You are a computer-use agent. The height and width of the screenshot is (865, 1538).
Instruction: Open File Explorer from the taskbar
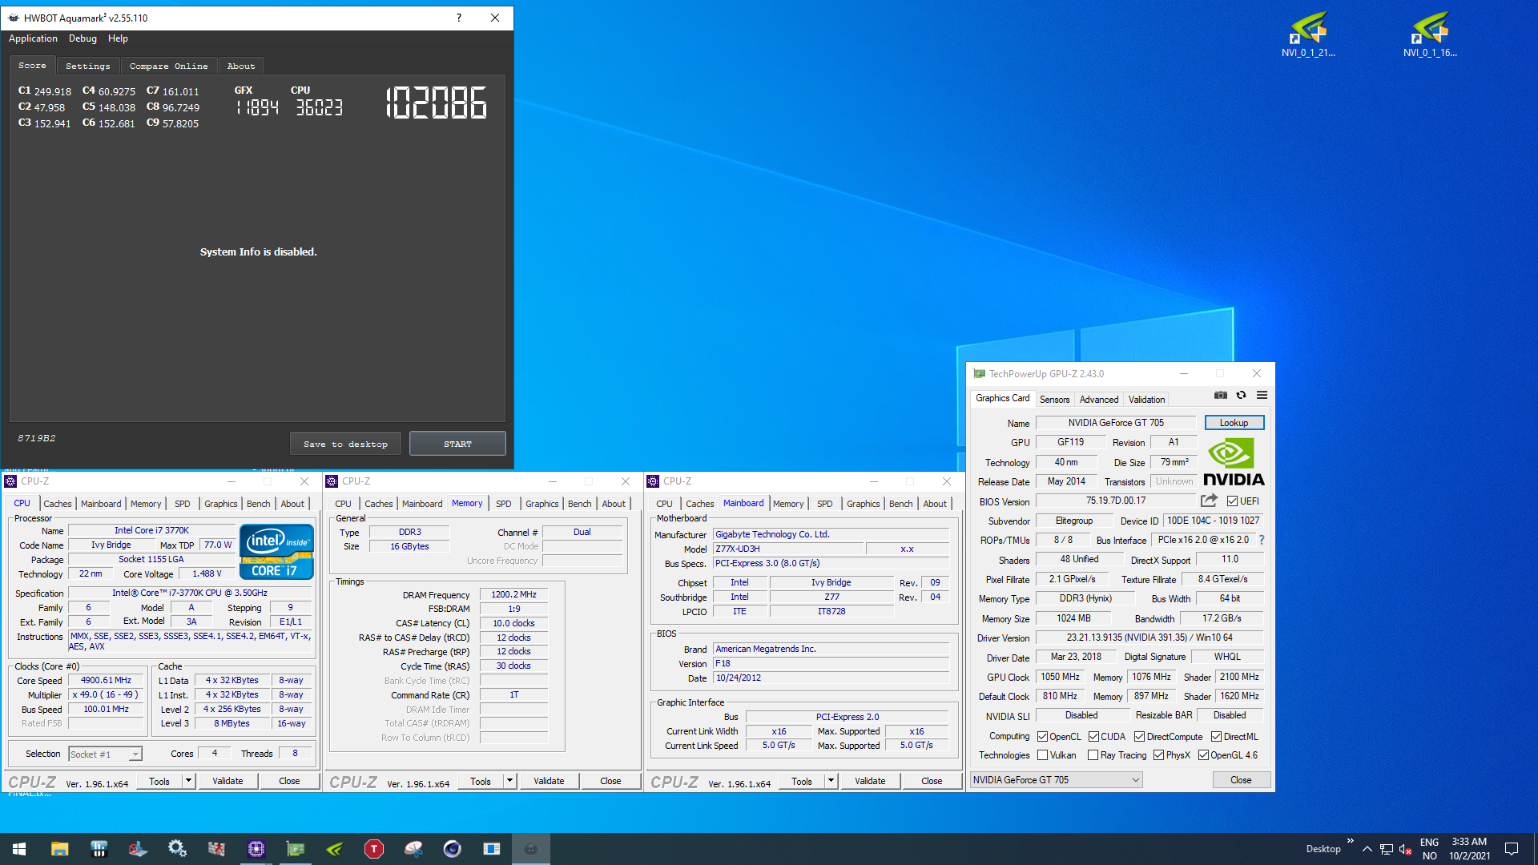pos(59,849)
